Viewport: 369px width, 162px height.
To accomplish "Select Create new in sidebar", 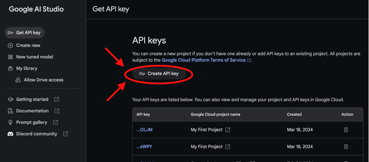I will tap(24, 45).
